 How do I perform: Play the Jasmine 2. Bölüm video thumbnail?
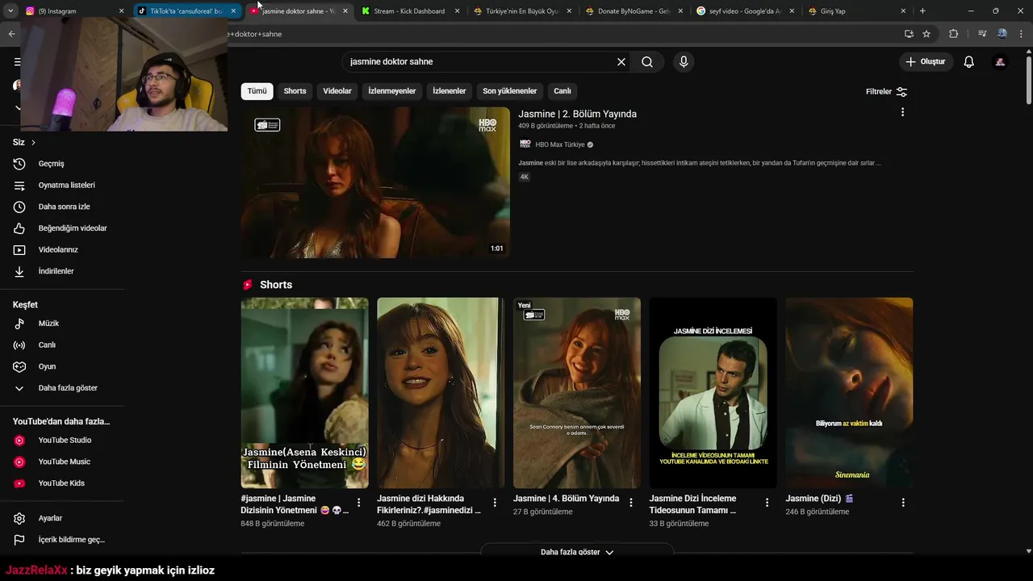(375, 182)
